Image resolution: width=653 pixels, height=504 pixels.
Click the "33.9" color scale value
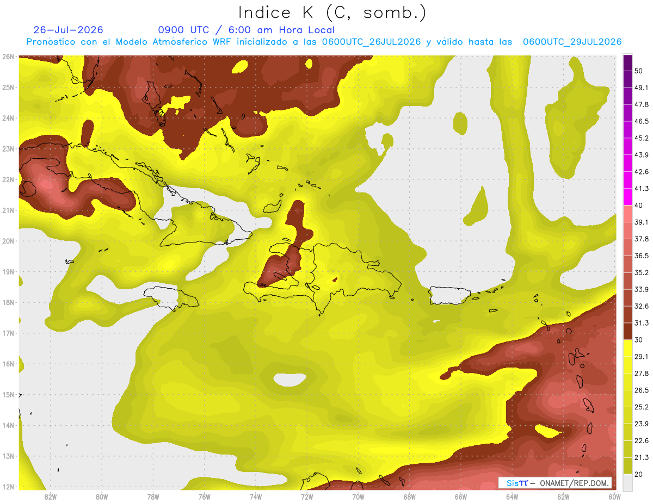pyautogui.click(x=642, y=289)
